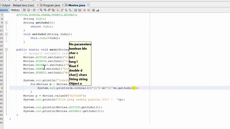The width and height of the screenshot is (230, 129).
Task: Click 'return Judul;' on line 10
Action: pyautogui.click(x=42, y=27)
